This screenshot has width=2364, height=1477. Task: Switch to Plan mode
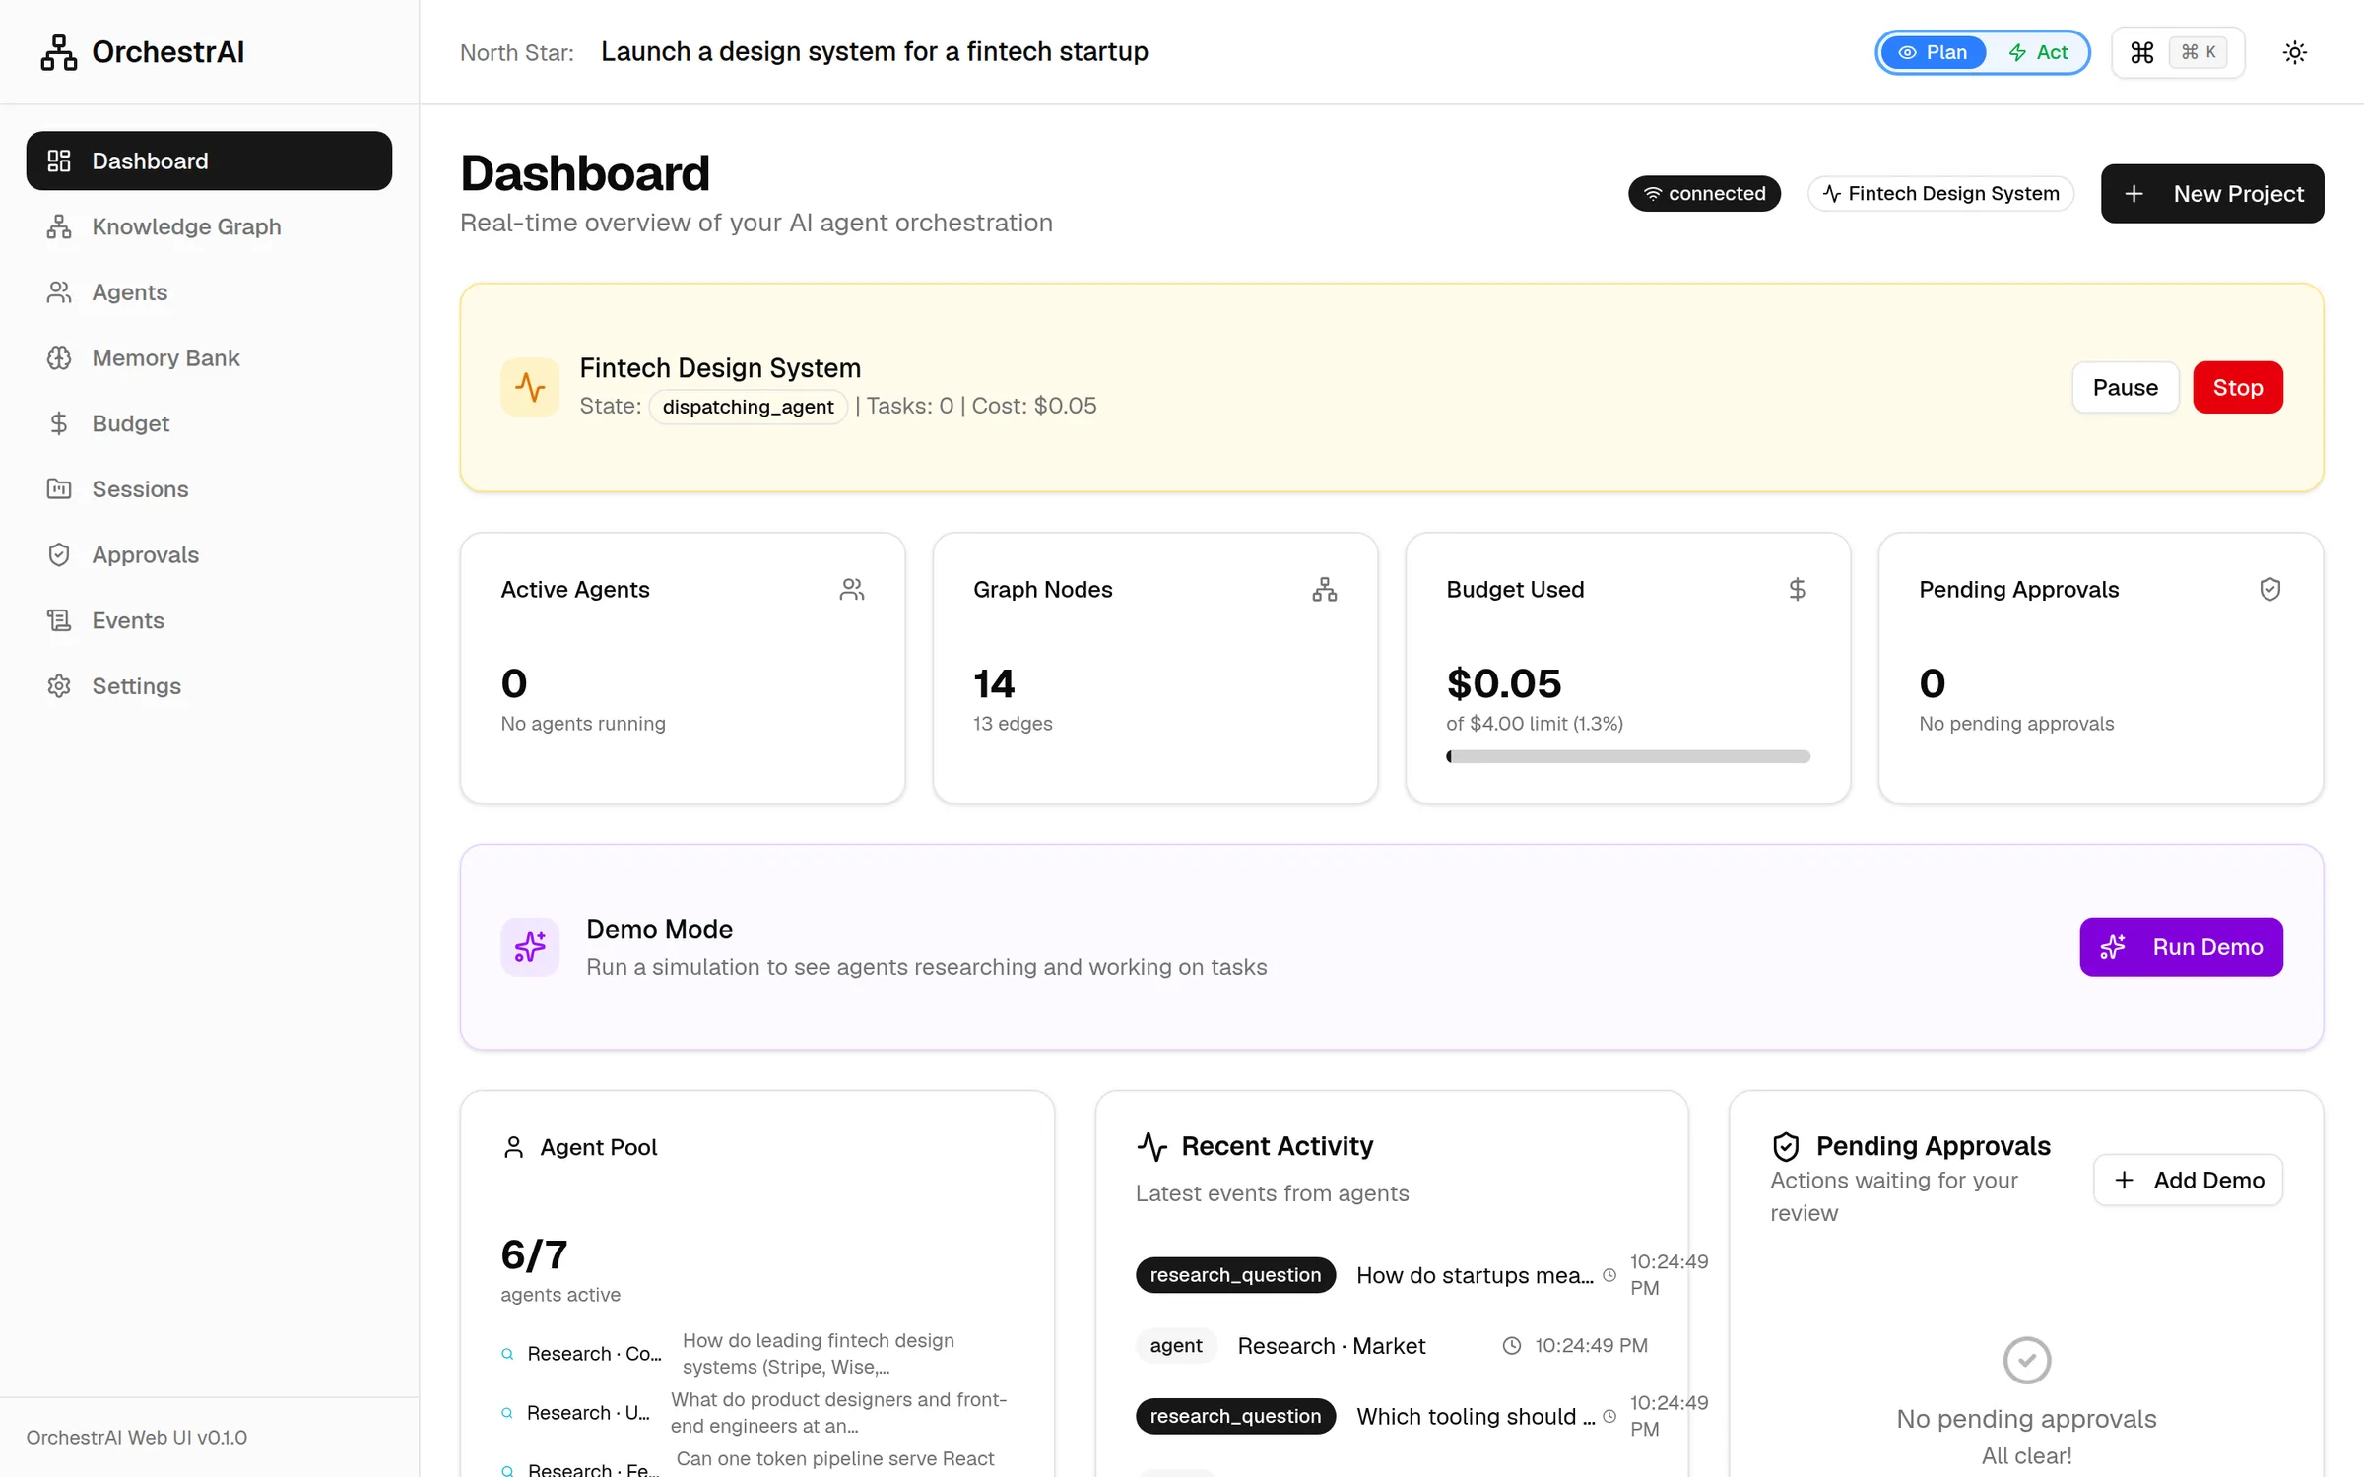click(x=1933, y=52)
